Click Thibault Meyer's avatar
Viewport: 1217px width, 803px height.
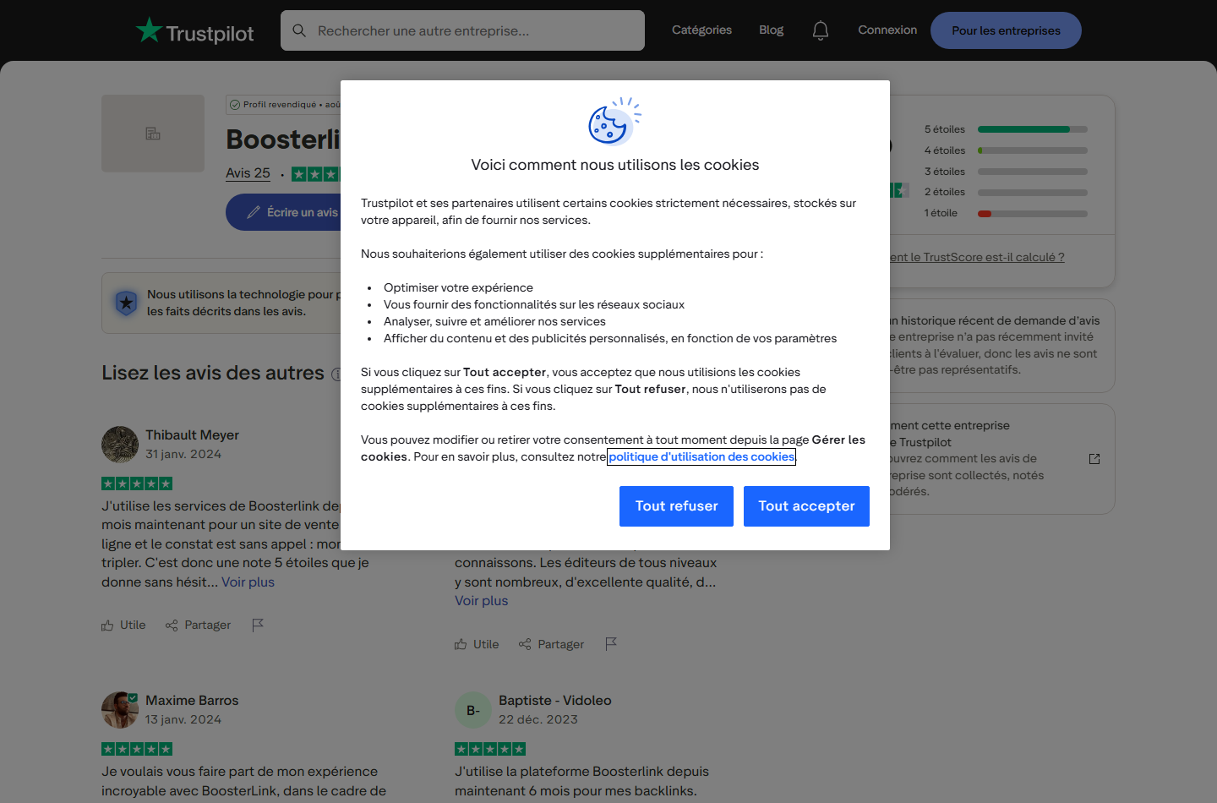click(x=120, y=445)
